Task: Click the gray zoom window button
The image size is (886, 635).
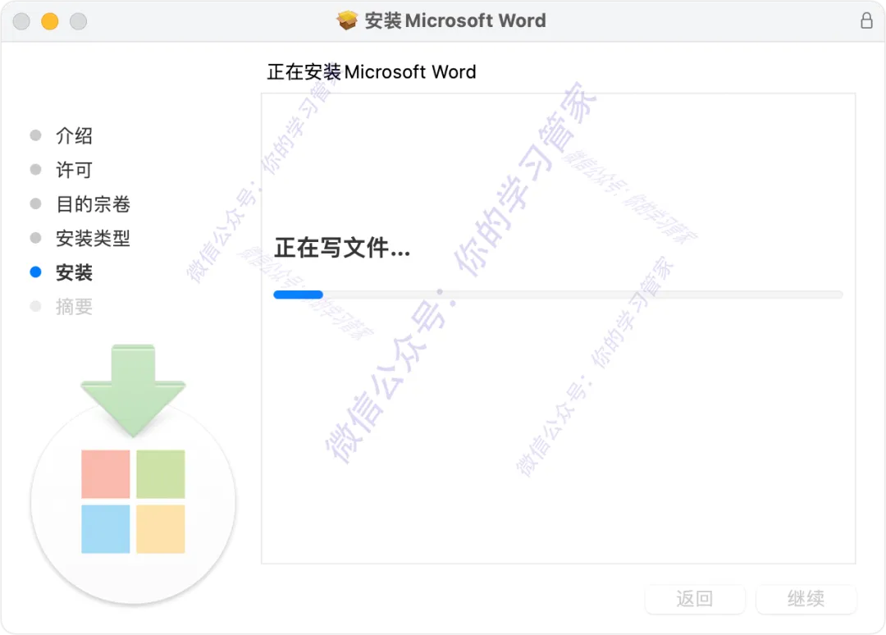Action: 79,21
